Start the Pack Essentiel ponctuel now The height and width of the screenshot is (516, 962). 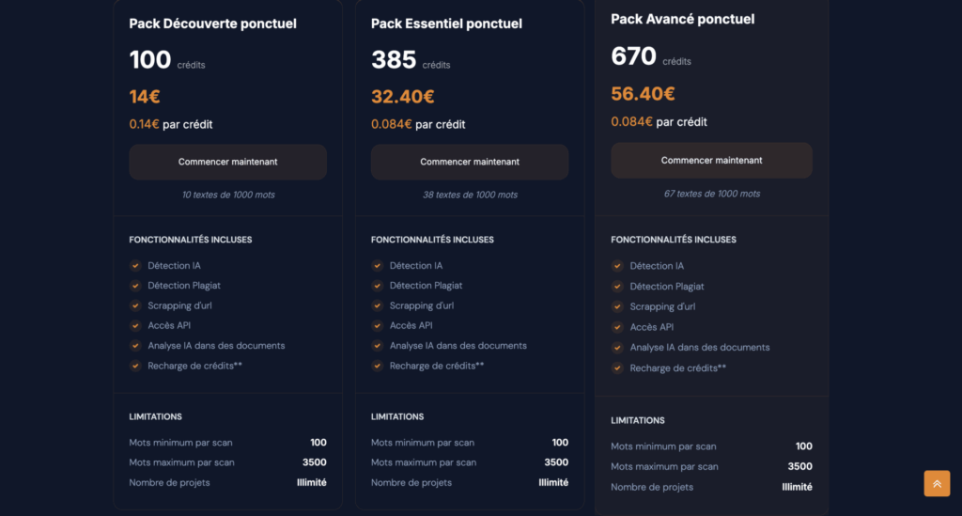tap(469, 162)
